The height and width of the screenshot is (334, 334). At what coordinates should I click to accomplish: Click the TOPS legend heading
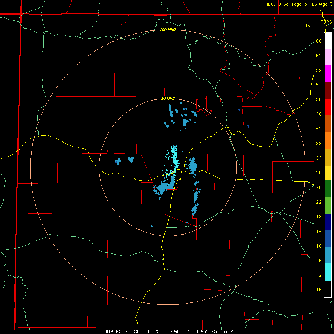point(326,22)
